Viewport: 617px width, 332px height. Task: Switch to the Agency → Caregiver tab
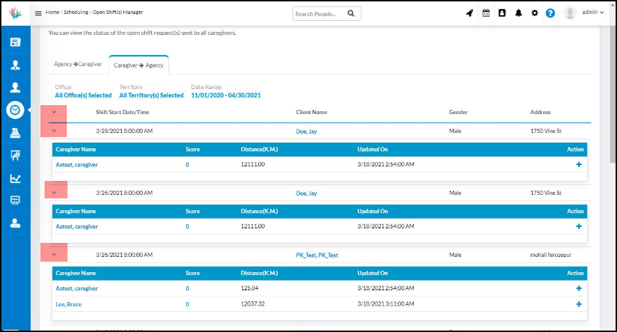click(78, 65)
